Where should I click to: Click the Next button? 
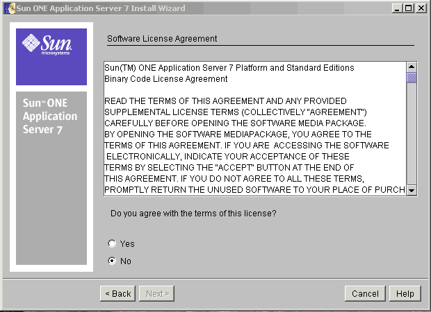pos(157,294)
